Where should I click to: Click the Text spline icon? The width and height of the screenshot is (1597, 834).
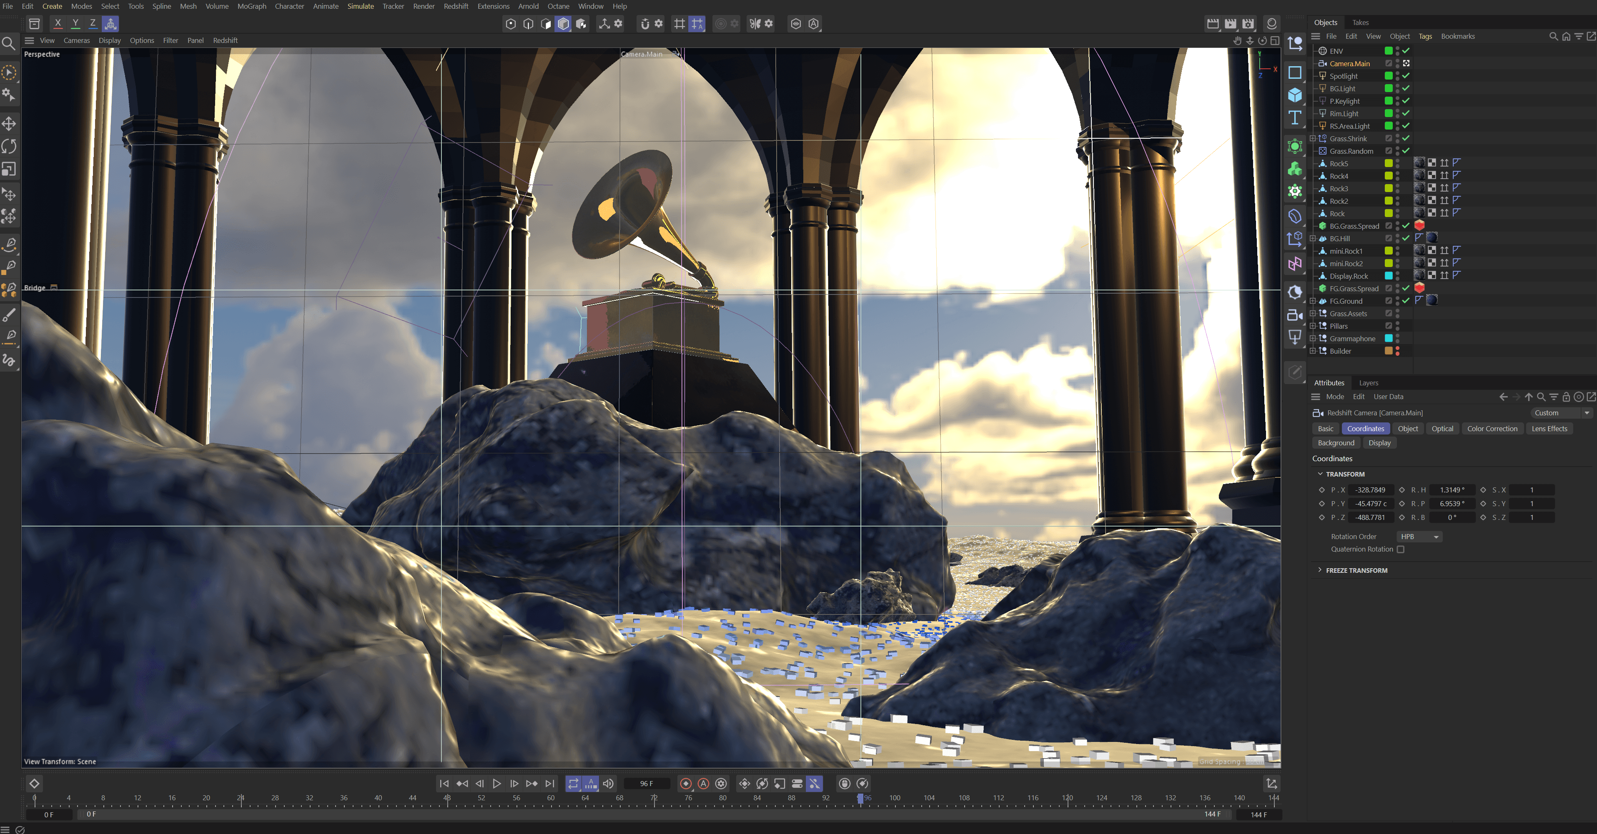point(1295,118)
